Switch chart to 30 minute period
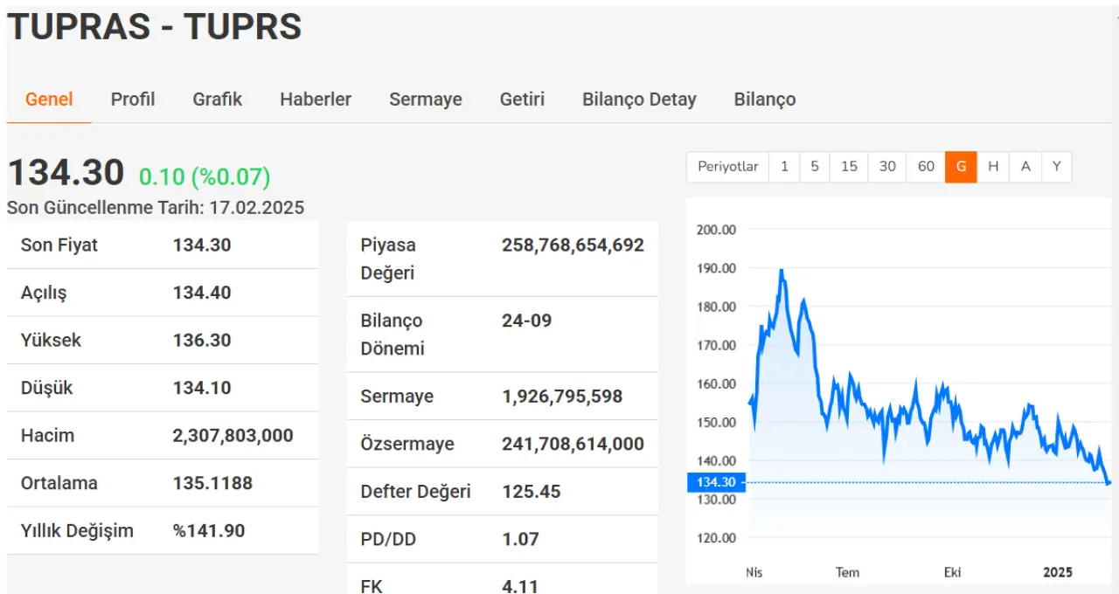Image resolution: width=1119 pixels, height=594 pixels. pos(887,167)
